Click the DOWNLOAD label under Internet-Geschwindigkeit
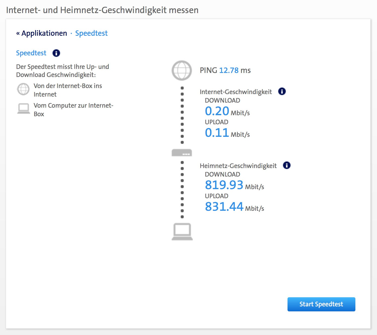 pyautogui.click(x=222, y=100)
